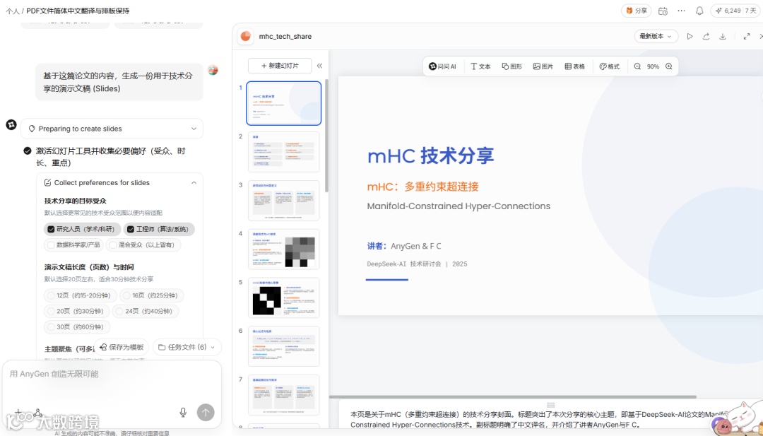
Task: Click the mhc_tech_share presentation icon
Action: pos(246,37)
